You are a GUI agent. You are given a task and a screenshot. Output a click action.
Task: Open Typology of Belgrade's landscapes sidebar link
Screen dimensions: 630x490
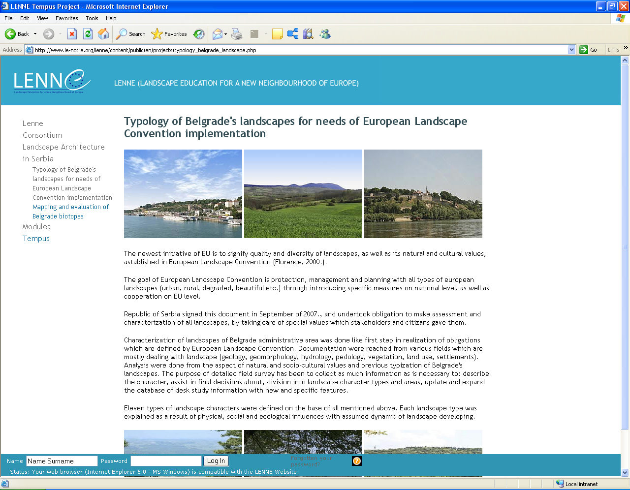point(72,184)
